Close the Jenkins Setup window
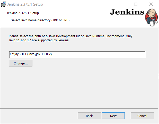The width and height of the screenshot is (159, 124). tap(151, 4)
